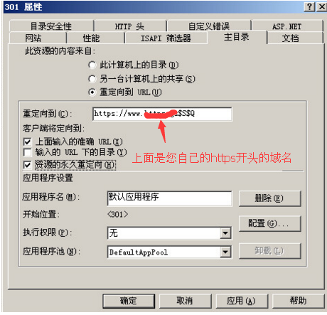Viewport: 327px width, 315px height.
Task: Enable 输入的 URL 下的目录 checkbox
Action: [27, 152]
